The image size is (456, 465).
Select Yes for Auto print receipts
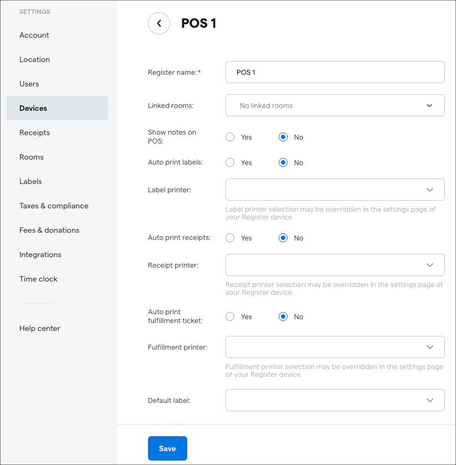point(230,238)
